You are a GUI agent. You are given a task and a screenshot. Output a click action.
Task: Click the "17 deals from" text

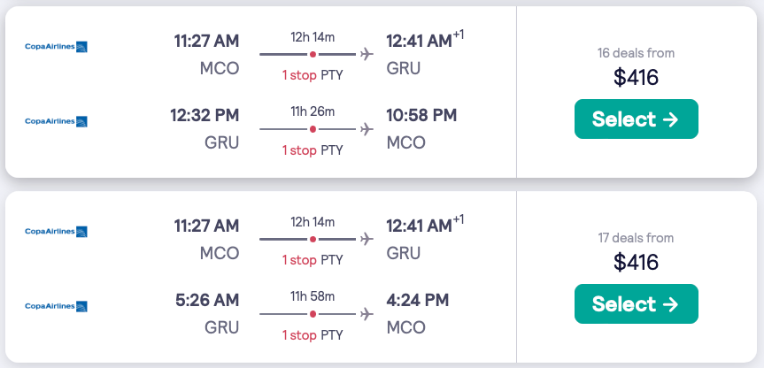[x=636, y=238]
